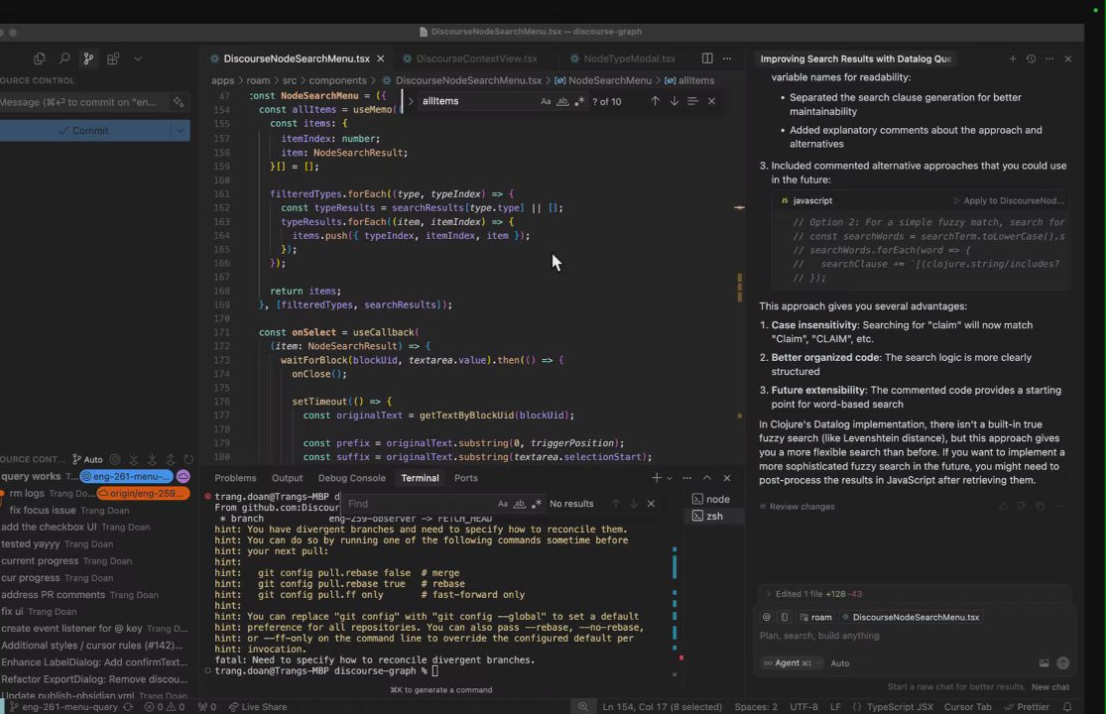Toggle Match Case in terminal find
This screenshot has height=714, width=1106.
pos(503,504)
